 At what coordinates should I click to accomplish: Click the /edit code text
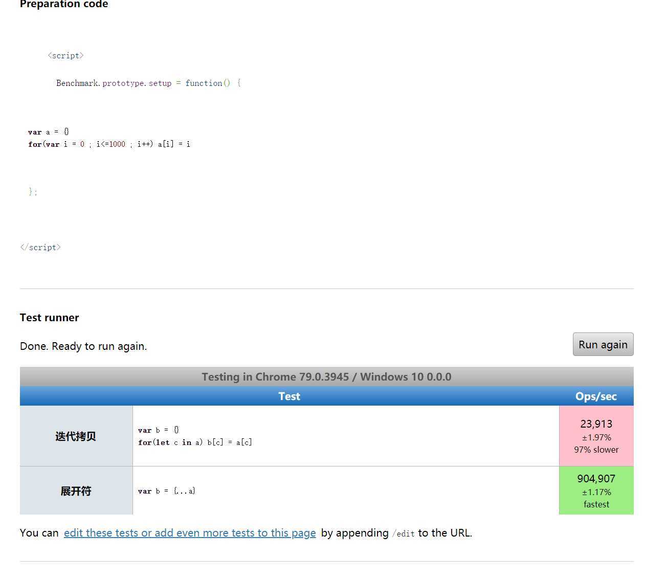pyautogui.click(x=404, y=534)
